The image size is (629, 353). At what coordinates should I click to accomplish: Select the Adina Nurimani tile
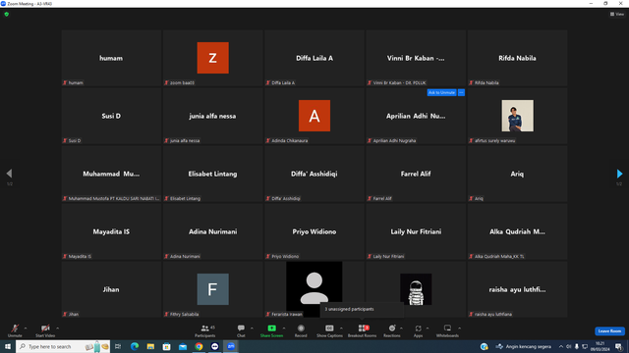212,231
